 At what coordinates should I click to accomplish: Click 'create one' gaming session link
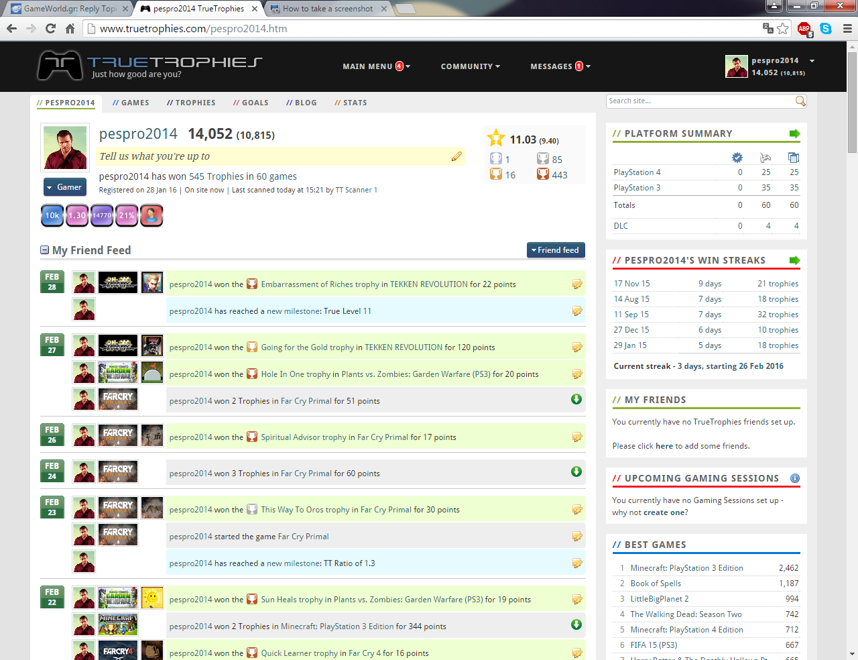(x=665, y=512)
